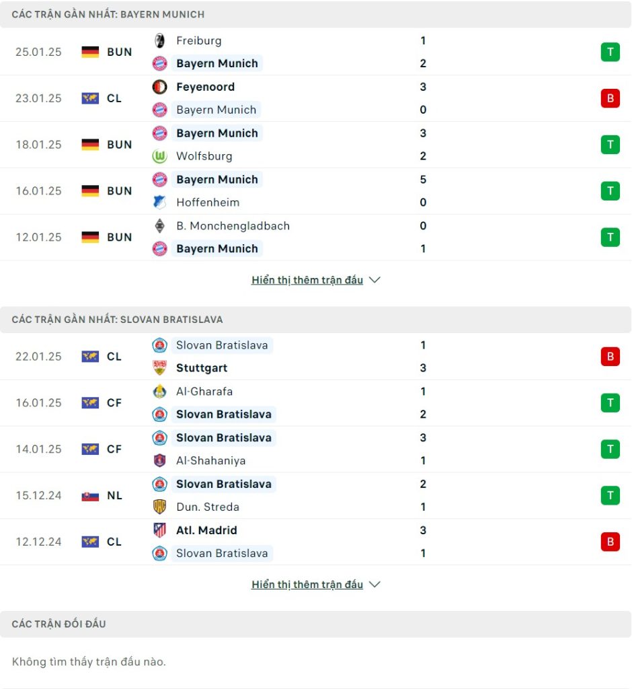The width and height of the screenshot is (632, 689).
Task: Click red B badge for Feyenoord match
Action: click(610, 98)
